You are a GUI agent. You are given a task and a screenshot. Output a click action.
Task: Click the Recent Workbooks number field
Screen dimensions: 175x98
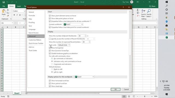tap(81, 36)
